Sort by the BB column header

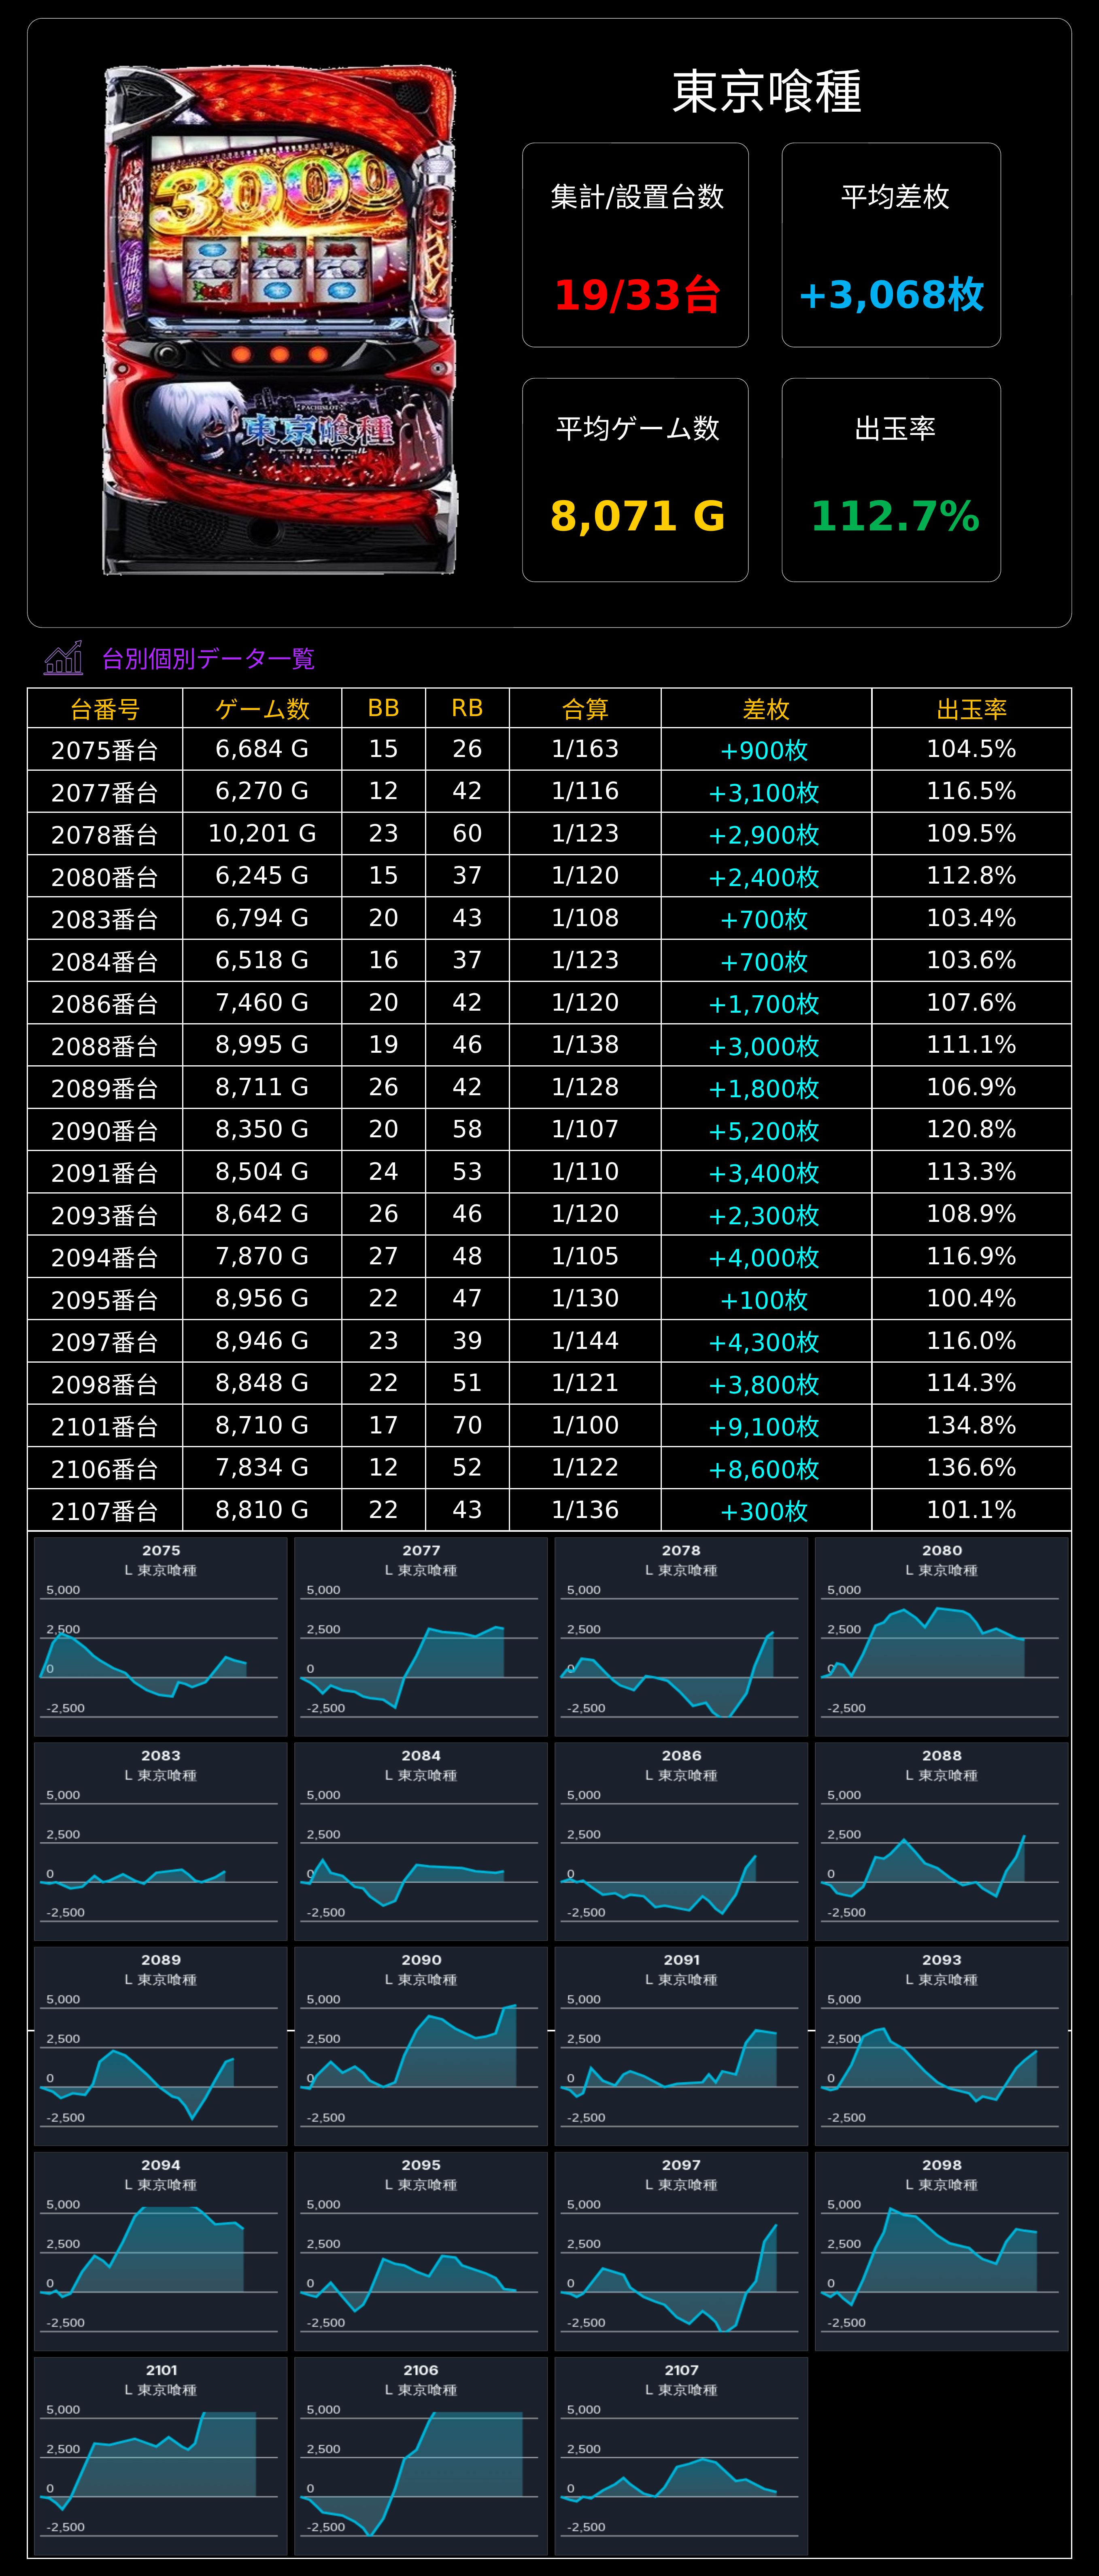click(x=383, y=708)
